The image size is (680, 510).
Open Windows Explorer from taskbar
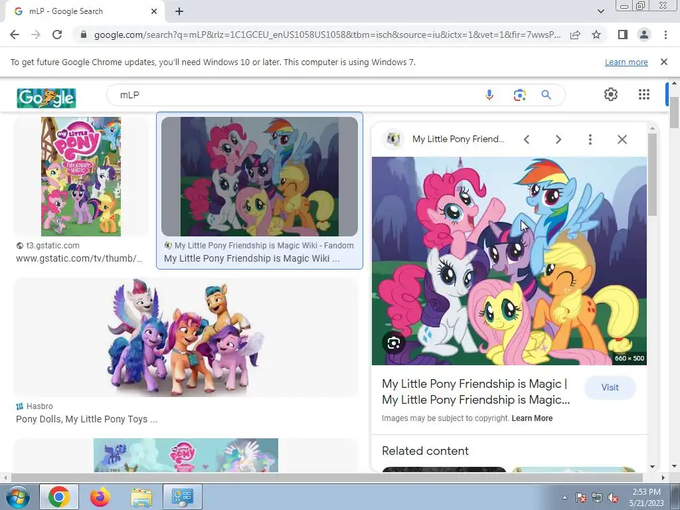click(141, 497)
